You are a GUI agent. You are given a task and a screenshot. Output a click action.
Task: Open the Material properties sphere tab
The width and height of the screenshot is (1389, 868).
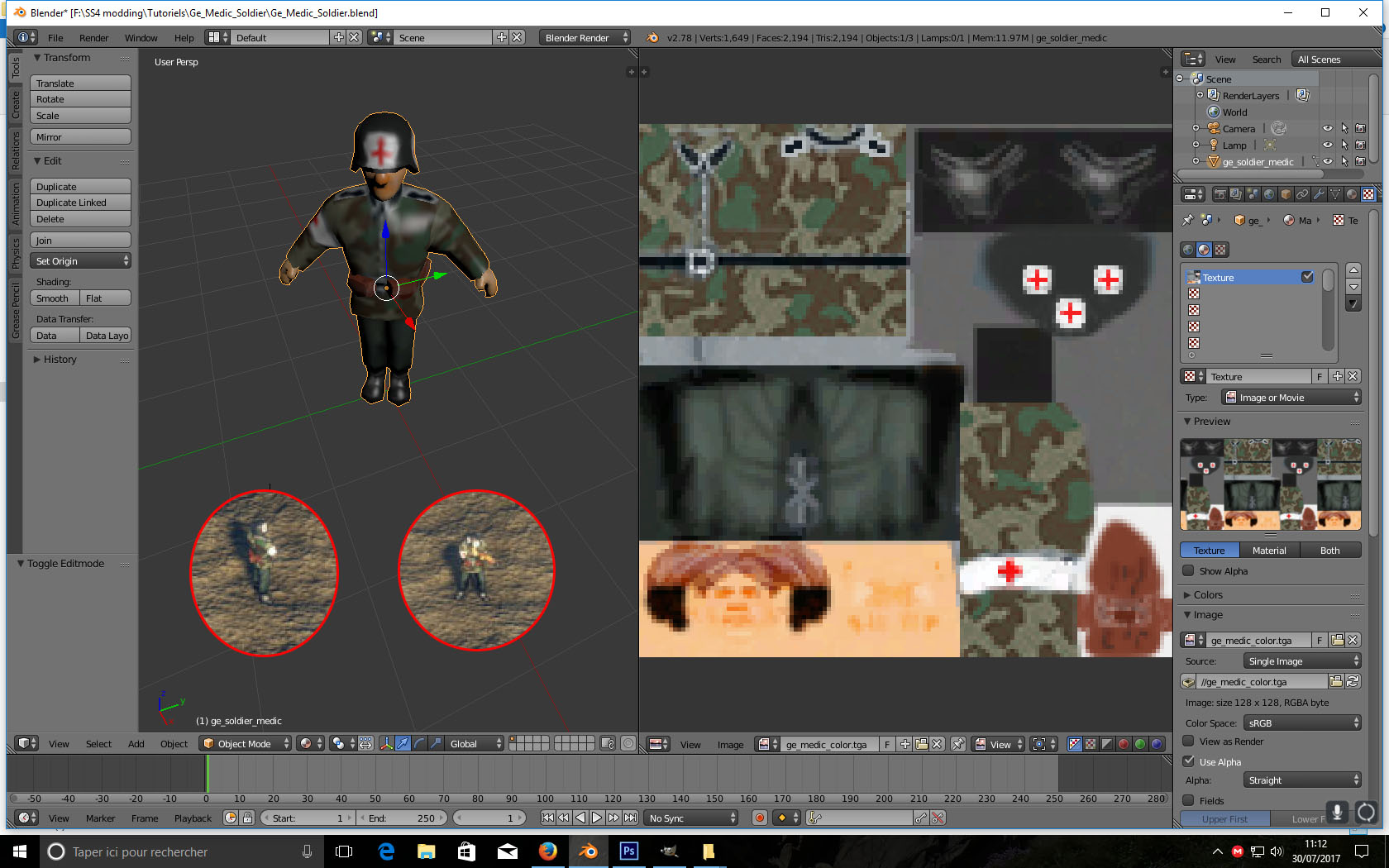pyautogui.click(x=1352, y=194)
